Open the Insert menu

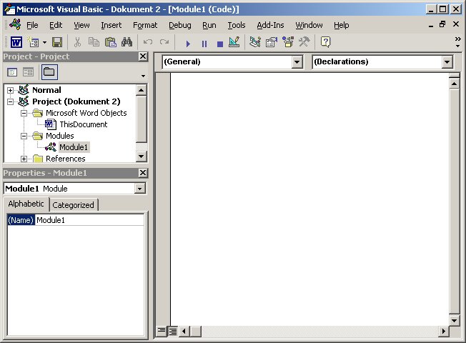[111, 25]
